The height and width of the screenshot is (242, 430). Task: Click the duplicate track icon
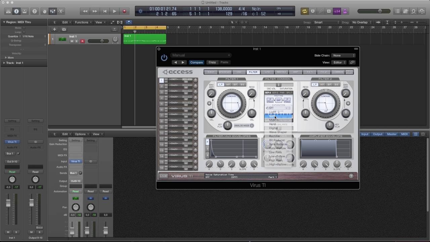(64, 29)
